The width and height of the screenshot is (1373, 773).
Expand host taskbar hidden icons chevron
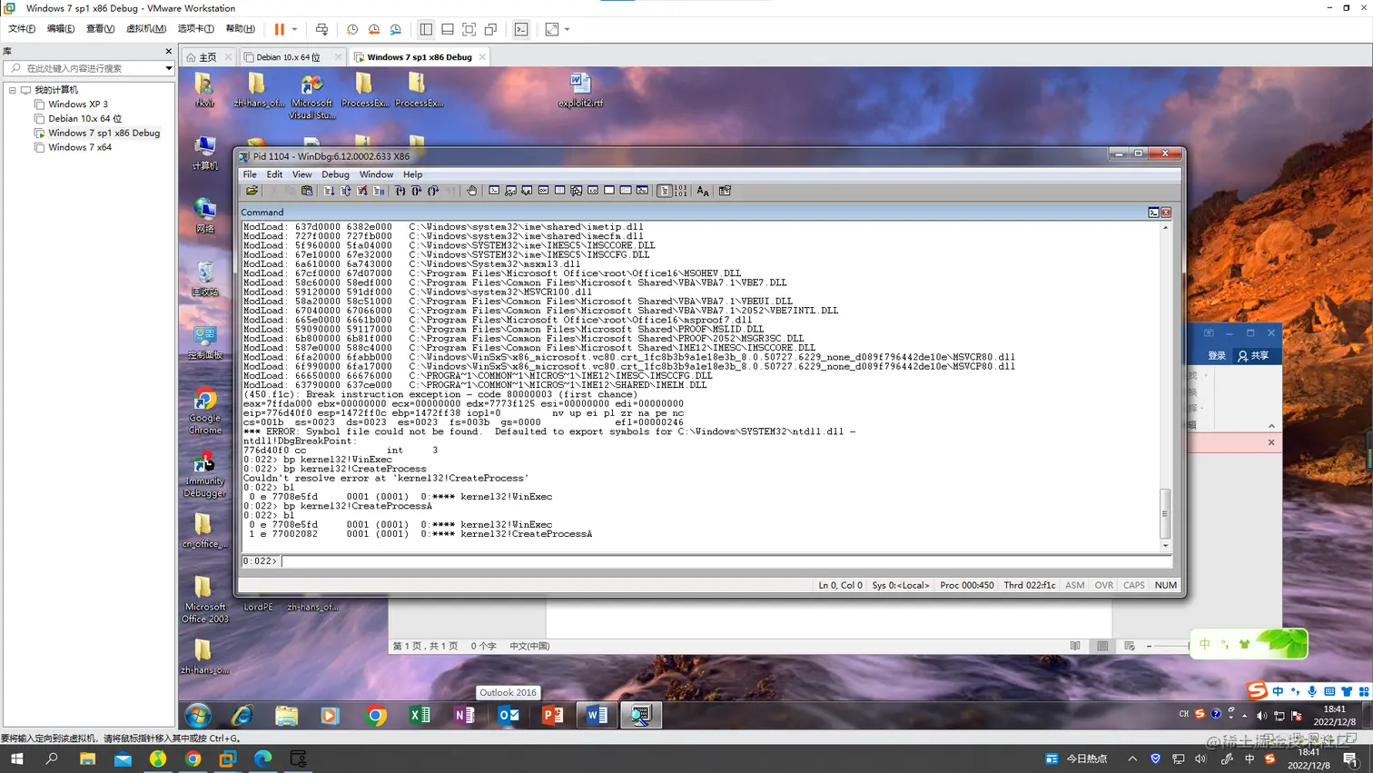(x=1132, y=758)
